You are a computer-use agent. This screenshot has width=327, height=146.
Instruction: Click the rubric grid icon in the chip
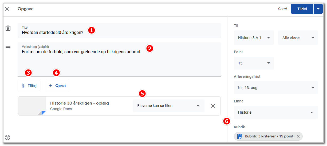[239, 136]
